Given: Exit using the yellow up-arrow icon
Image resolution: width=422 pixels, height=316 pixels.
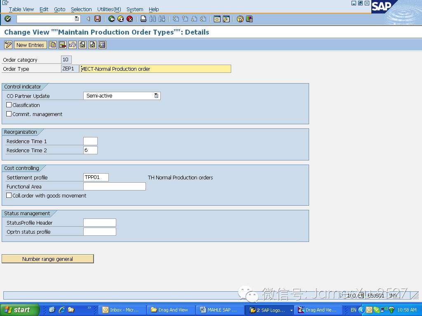Looking at the screenshot, I should (x=121, y=19).
